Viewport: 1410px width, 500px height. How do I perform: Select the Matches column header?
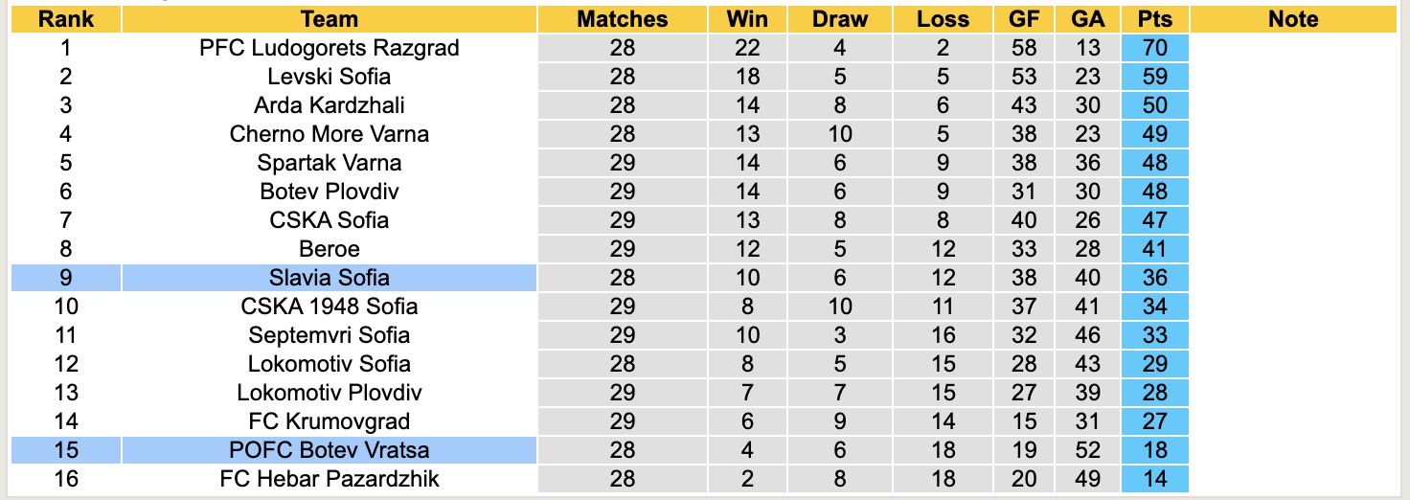622,19
